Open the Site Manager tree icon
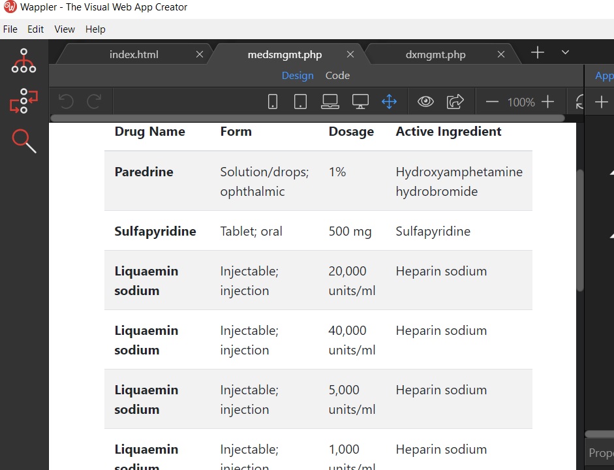The width and height of the screenshot is (614, 470). pos(23,61)
